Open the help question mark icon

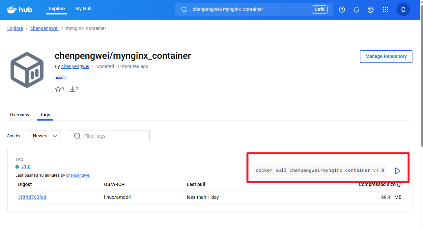coord(342,10)
